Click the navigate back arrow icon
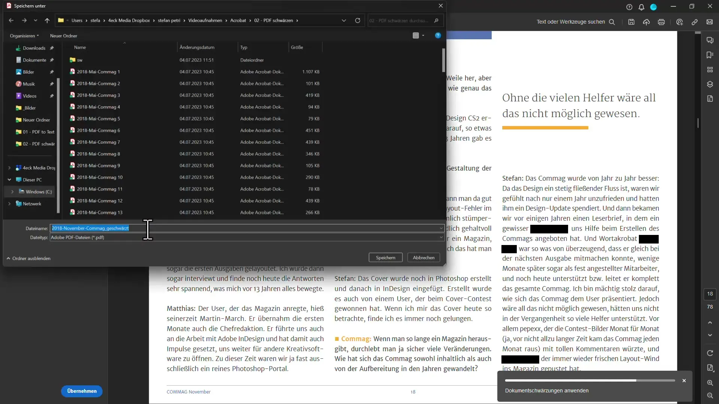 click(x=11, y=20)
